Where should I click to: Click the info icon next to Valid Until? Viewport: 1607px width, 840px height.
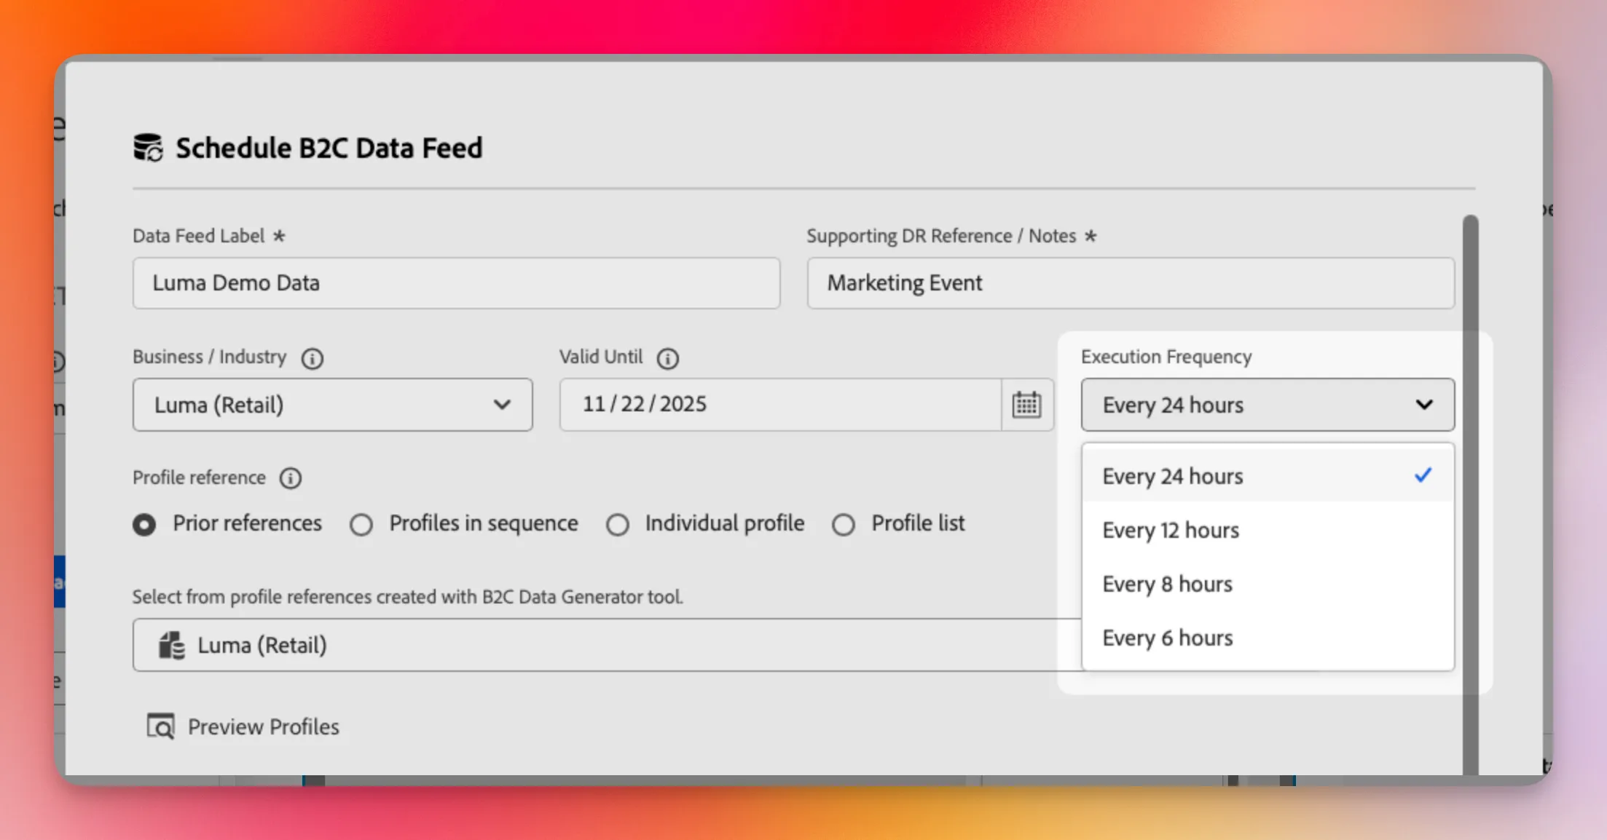pyautogui.click(x=667, y=358)
